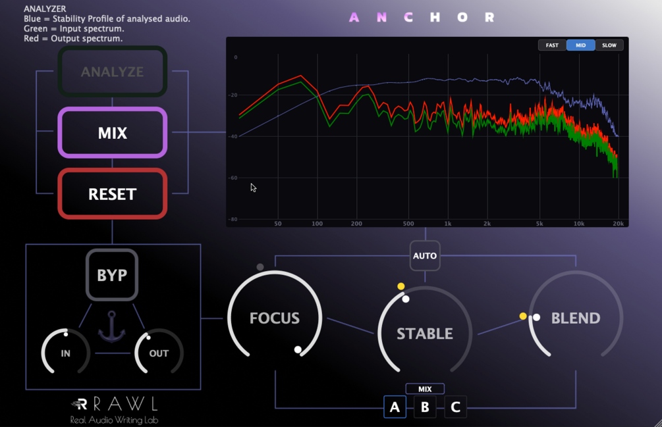
Task: Toggle the AUTO button
Action: pyautogui.click(x=425, y=256)
